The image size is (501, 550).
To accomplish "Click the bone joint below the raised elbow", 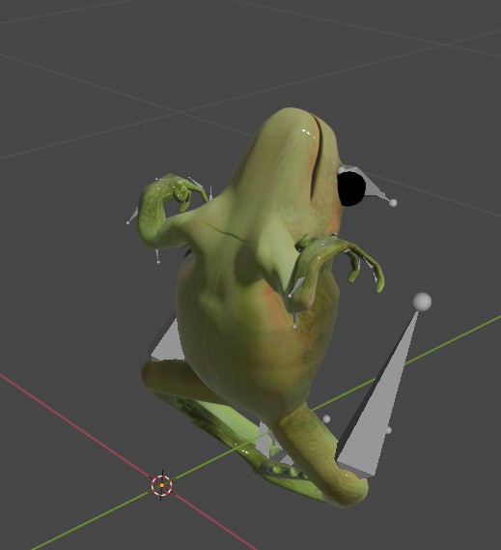I will click(x=158, y=262).
